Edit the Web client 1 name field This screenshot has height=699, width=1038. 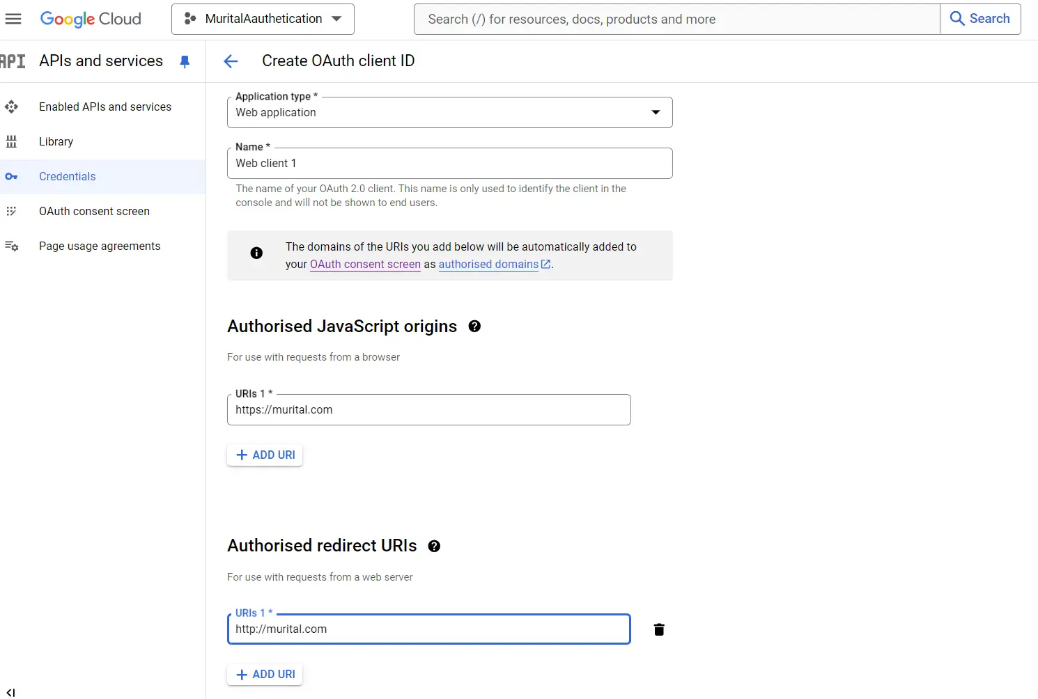[x=449, y=163]
